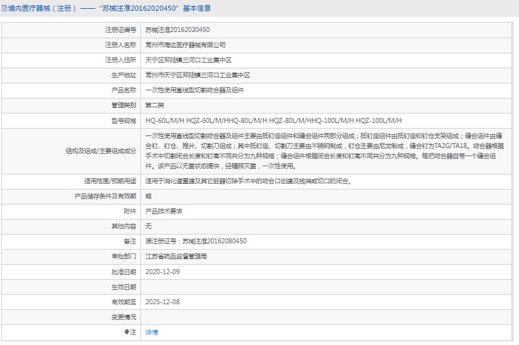
Task: Select expiry date 2025-12-08
Action: click(x=162, y=302)
